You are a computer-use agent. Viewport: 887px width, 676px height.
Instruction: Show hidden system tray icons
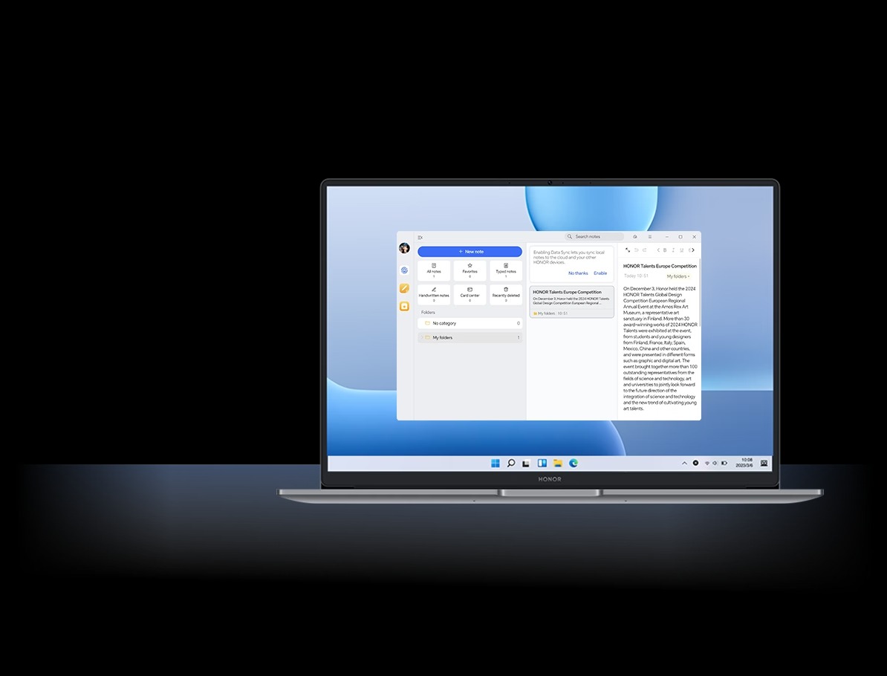click(684, 464)
